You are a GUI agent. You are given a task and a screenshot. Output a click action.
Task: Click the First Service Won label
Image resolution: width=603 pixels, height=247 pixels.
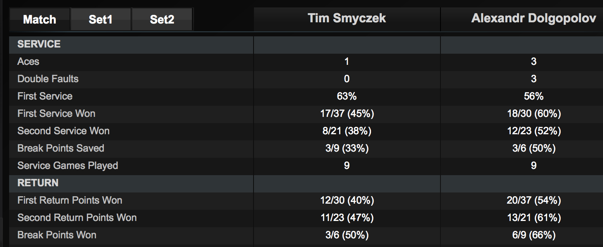tap(56, 114)
